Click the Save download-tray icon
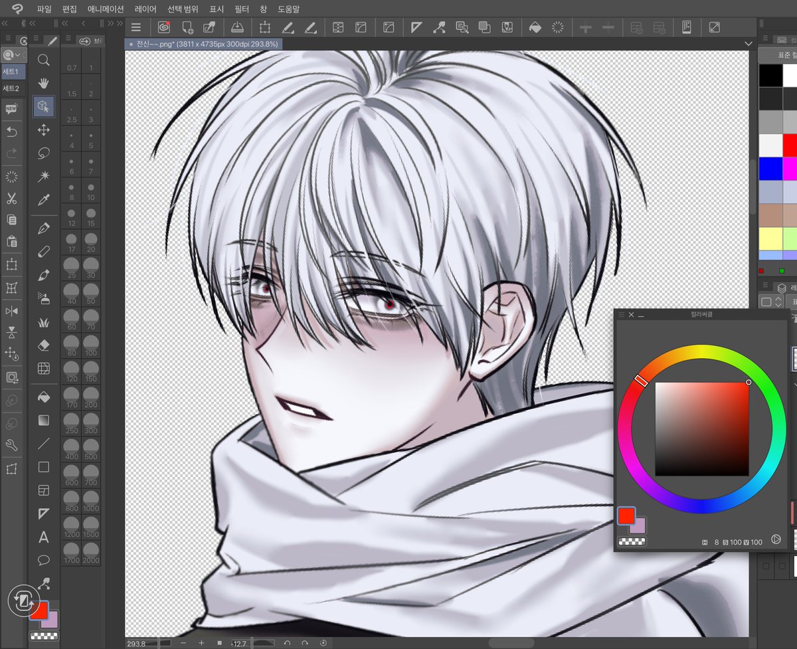 click(237, 27)
